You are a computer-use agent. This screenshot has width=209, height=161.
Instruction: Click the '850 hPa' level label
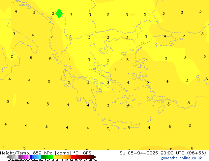coord(43,153)
